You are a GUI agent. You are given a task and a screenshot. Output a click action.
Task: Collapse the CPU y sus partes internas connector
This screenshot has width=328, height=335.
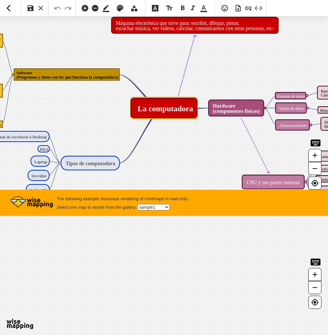coord(305,182)
